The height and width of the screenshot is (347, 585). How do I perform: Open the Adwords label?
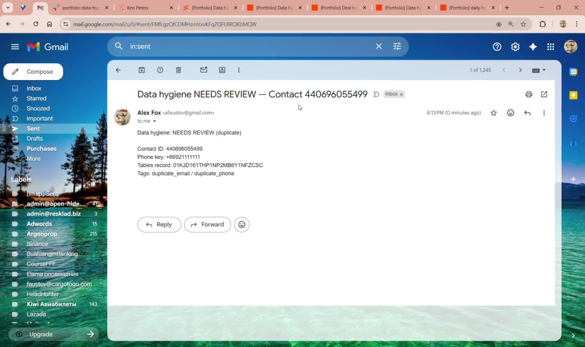39,224
